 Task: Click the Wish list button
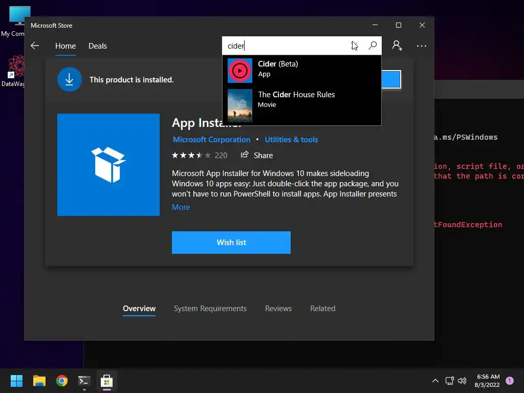coord(231,243)
